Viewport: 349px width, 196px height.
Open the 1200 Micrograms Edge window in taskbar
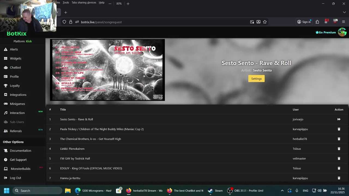coord(94,191)
